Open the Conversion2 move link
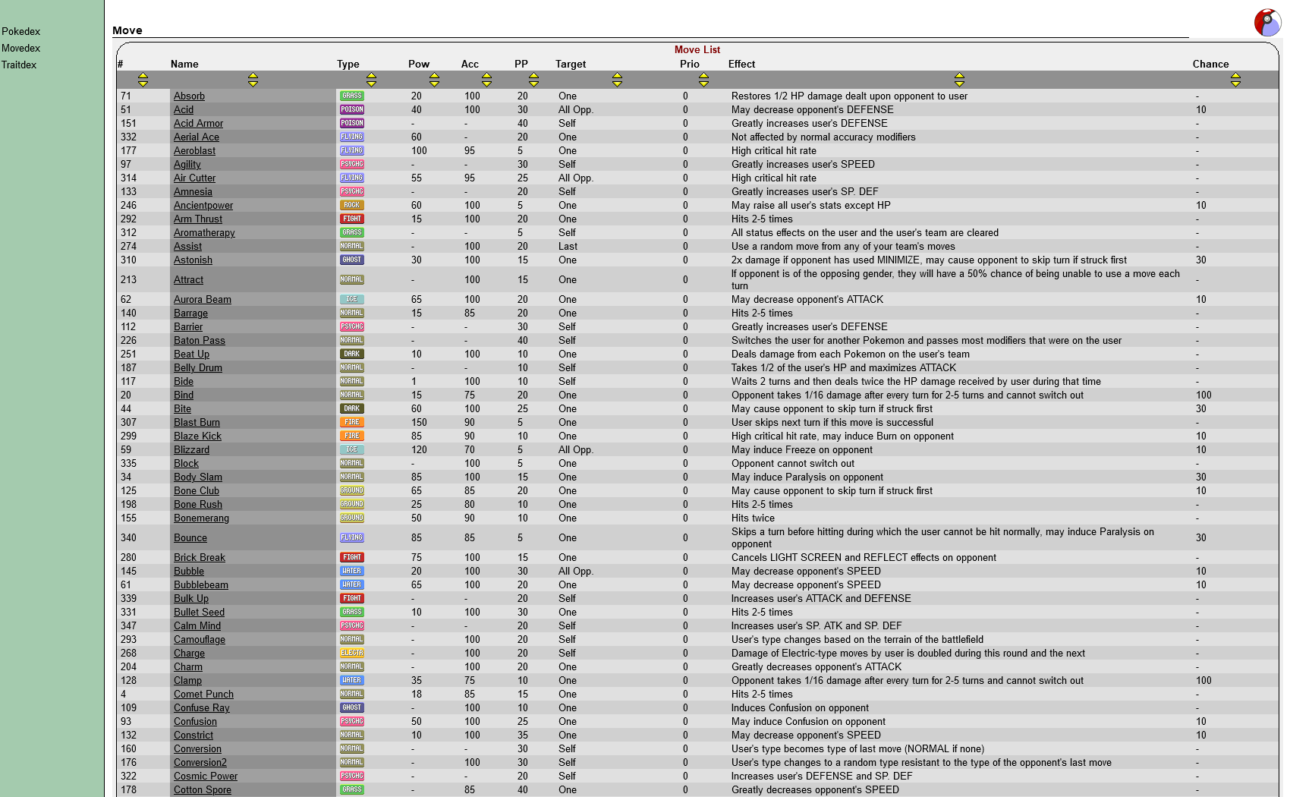Screen dimensions: 1290x797 (x=200, y=762)
